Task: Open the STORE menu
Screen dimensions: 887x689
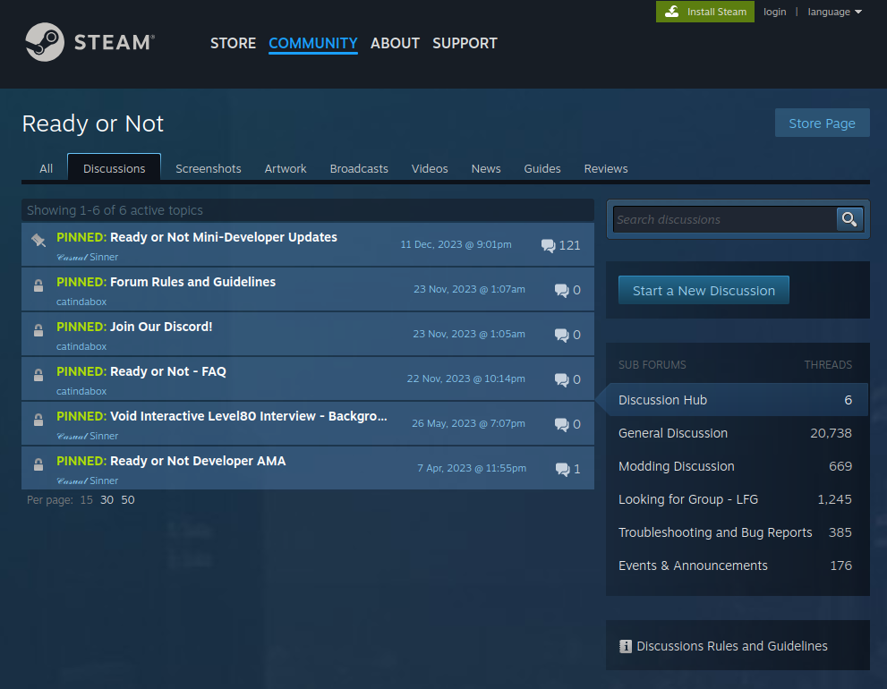Action: coord(233,43)
